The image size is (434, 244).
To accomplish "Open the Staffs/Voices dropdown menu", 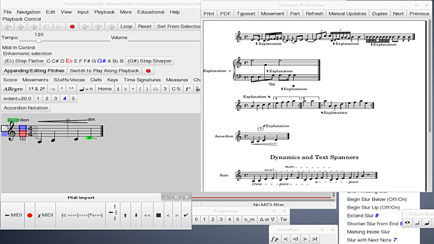I will point(69,80).
